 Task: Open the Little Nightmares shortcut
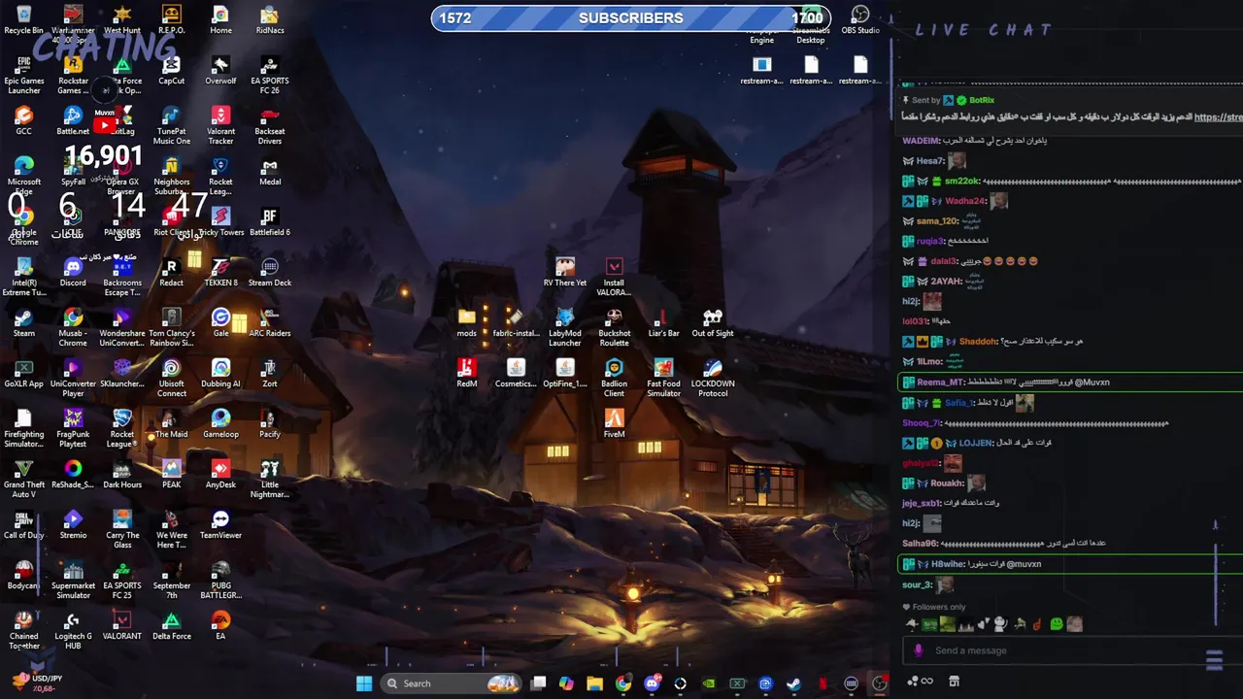point(270,479)
